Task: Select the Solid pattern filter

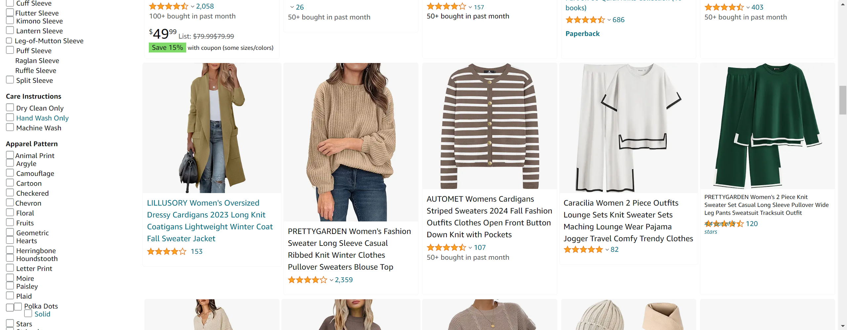Action: [42, 314]
